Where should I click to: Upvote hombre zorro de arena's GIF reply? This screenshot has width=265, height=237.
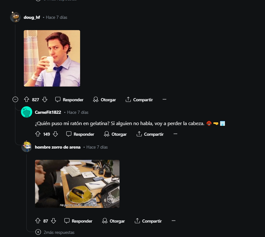[38, 221]
